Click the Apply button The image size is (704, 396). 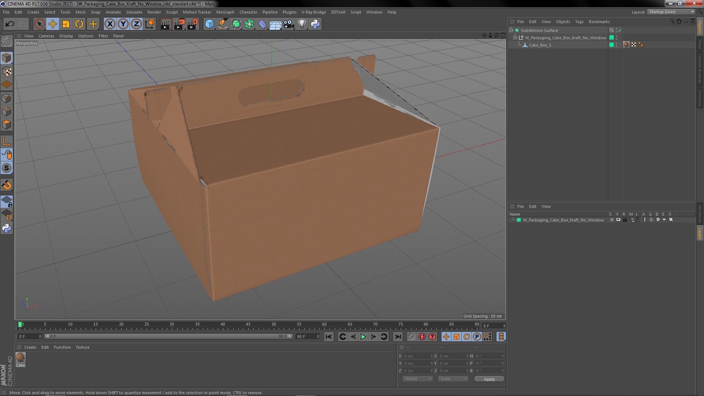(x=489, y=379)
